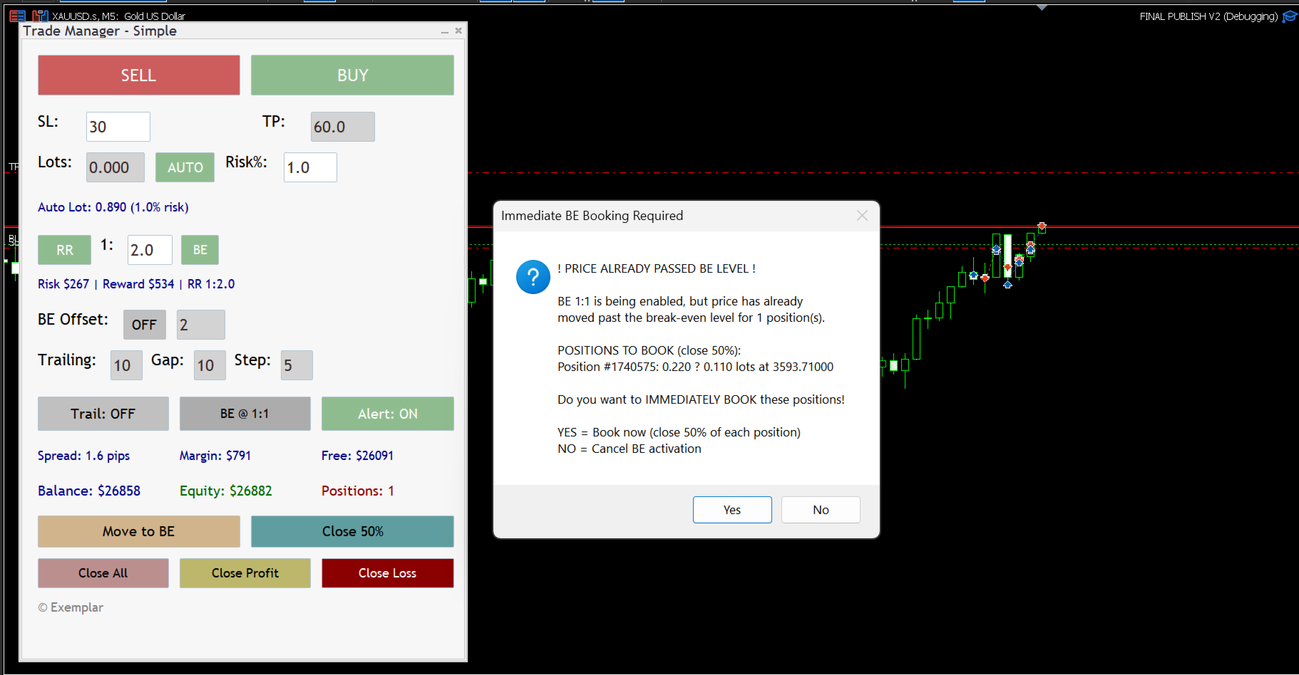Minimize the Trade Manager panel
The height and width of the screenshot is (675, 1299).
coord(445,31)
